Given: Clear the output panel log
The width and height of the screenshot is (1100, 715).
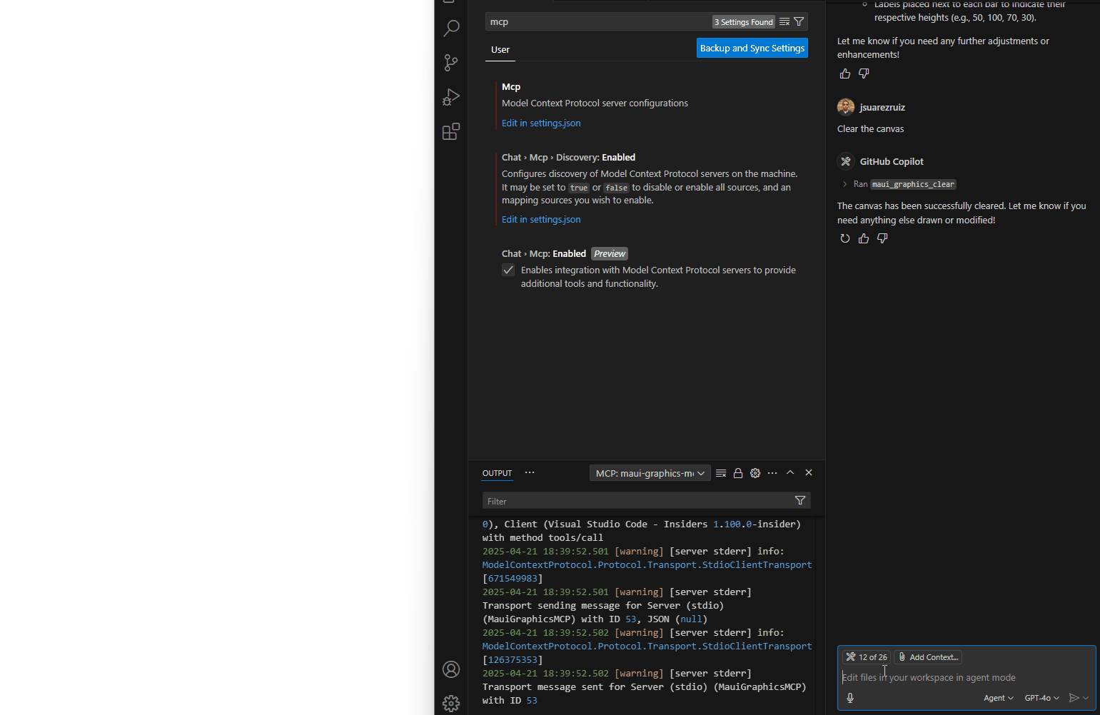Looking at the screenshot, I should (721, 473).
